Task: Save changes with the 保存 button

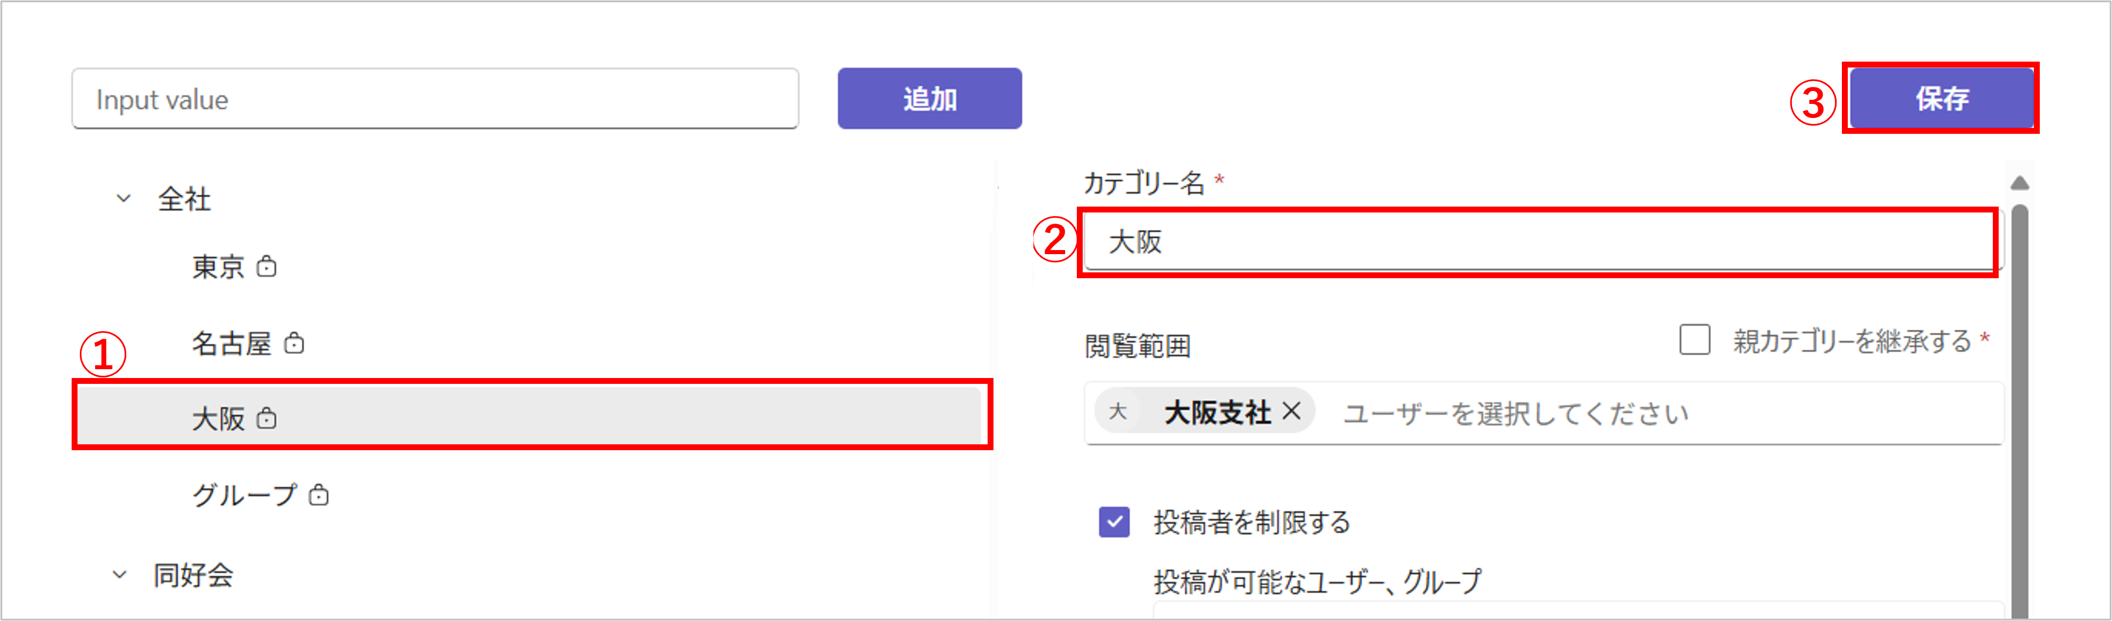Action: (x=1941, y=98)
